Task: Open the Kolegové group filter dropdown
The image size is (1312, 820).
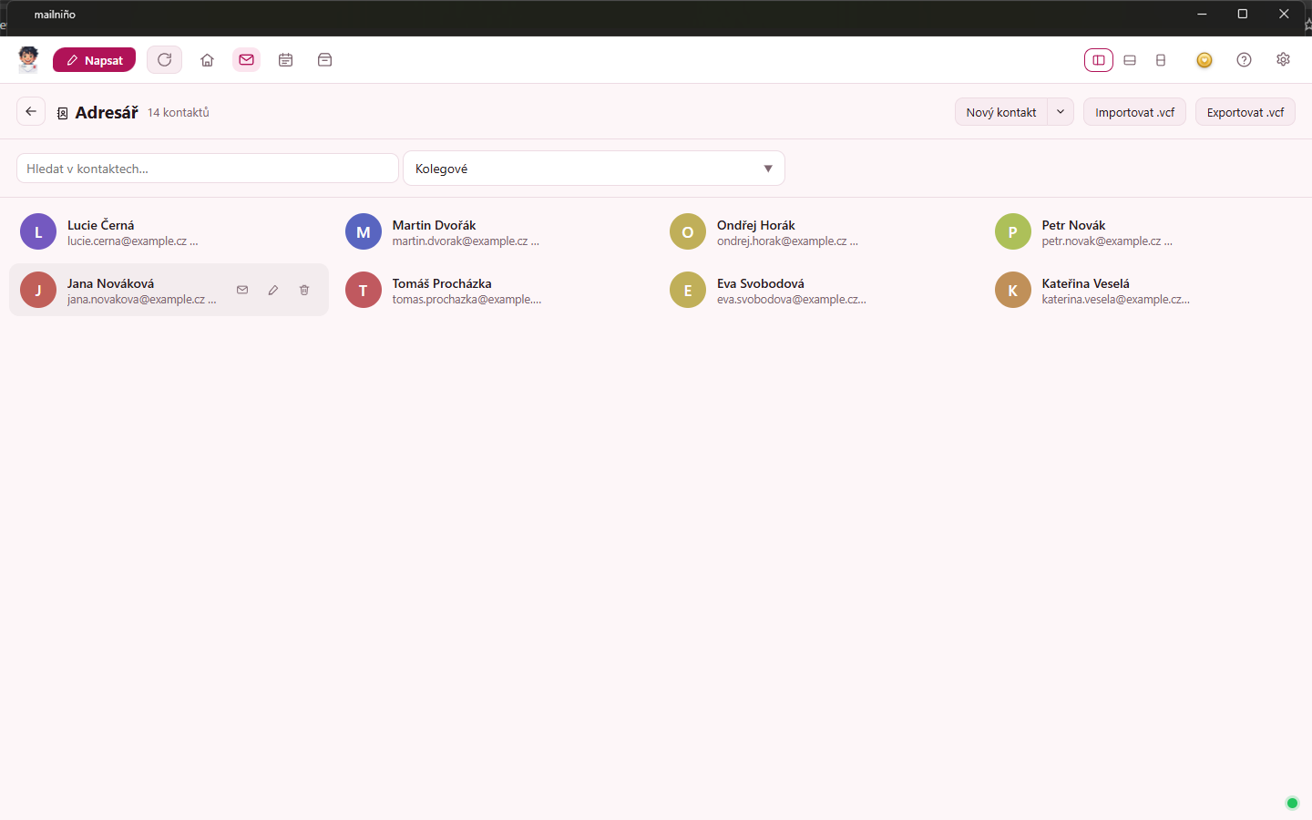Action: pos(594,169)
